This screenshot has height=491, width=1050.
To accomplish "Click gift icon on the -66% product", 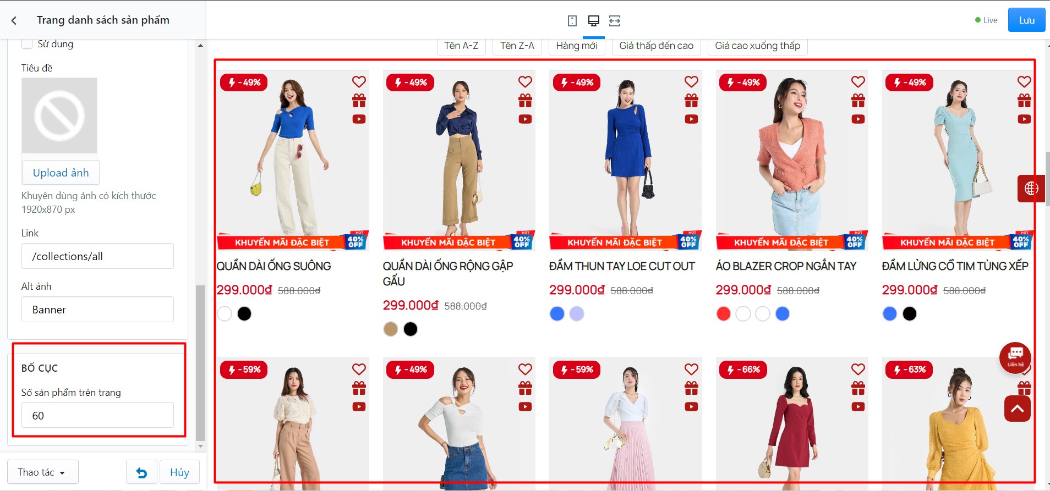I will click(x=858, y=388).
